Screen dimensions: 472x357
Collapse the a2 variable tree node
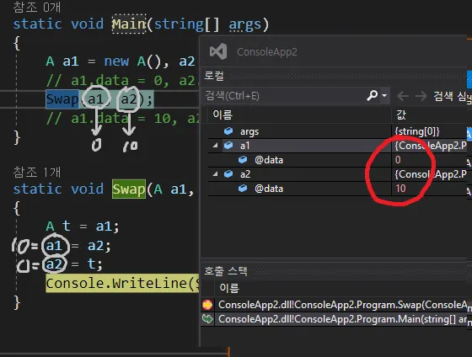(x=215, y=173)
